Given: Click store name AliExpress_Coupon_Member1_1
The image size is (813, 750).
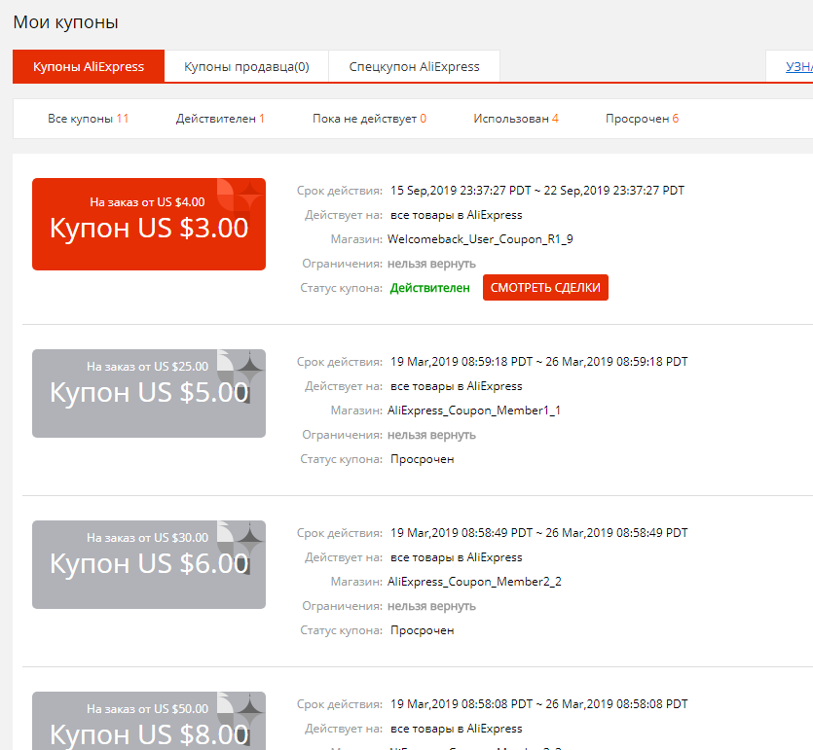Looking at the screenshot, I should pos(474,411).
